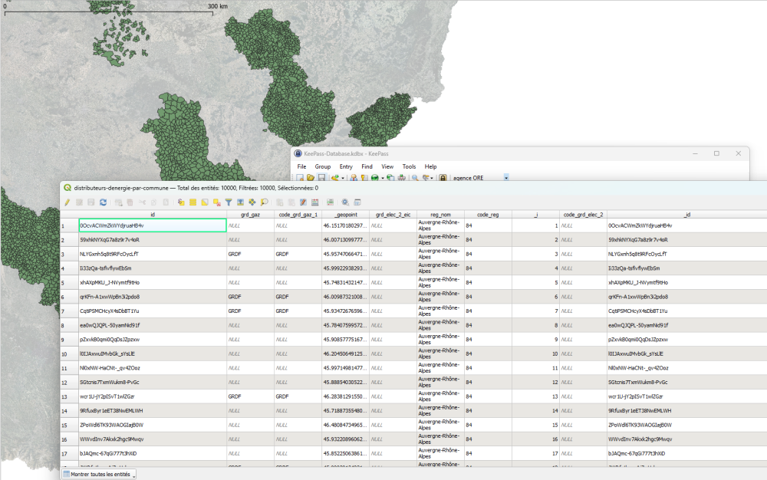Maximize the KeePass window
Viewport: 767px width, 480px height.
[716, 153]
